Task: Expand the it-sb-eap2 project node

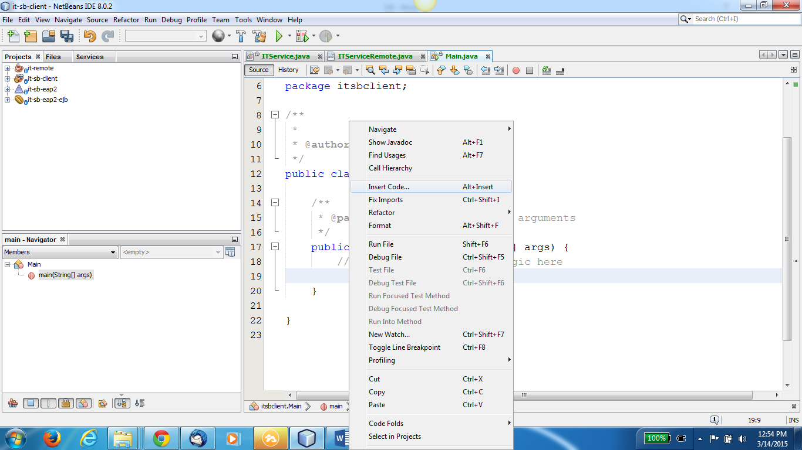Action: (8, 89)
